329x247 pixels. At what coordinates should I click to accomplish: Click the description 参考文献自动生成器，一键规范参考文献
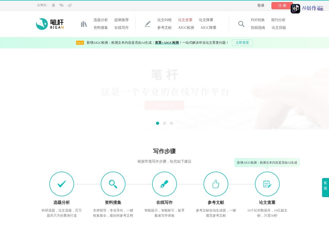216,213
